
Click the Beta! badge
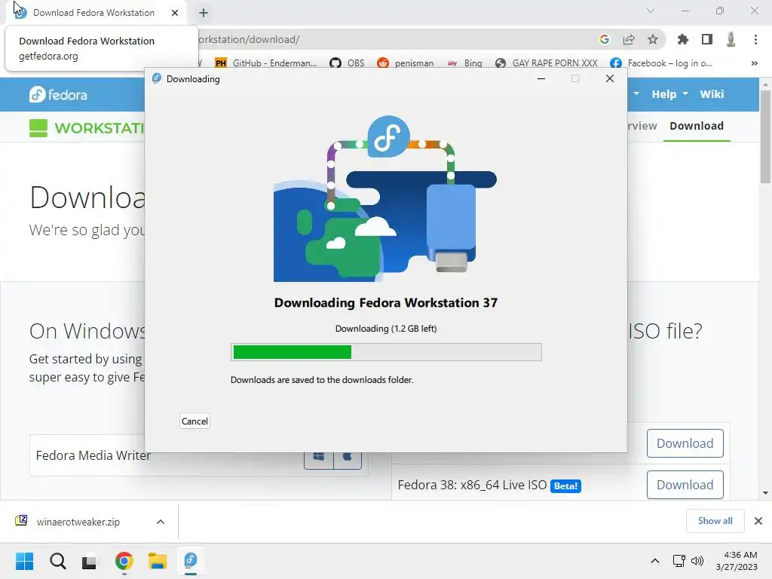point(565,486)
